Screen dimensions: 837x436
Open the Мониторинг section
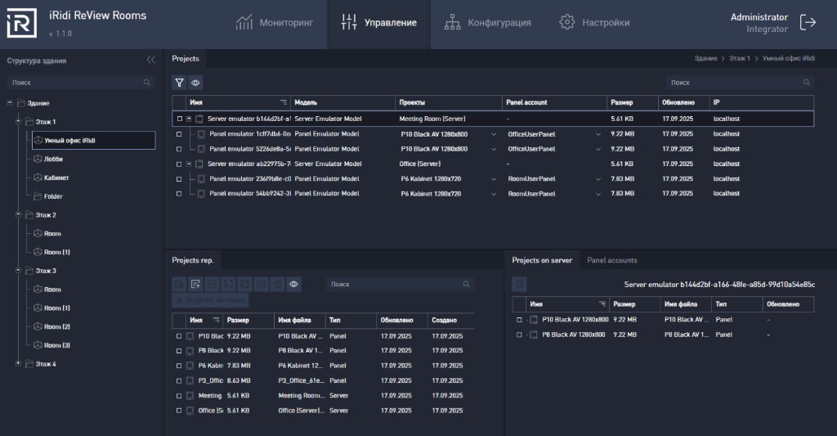275,22
